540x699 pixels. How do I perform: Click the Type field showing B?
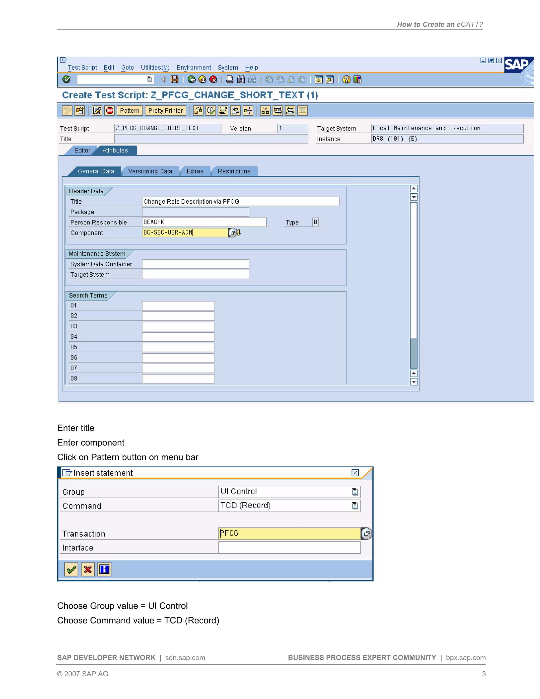315,222
